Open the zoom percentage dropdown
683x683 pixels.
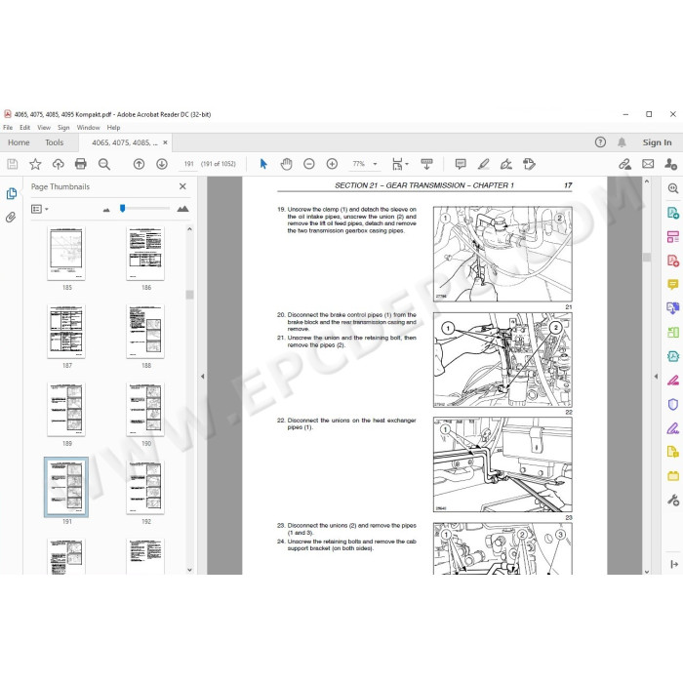[x=375, y=164]
